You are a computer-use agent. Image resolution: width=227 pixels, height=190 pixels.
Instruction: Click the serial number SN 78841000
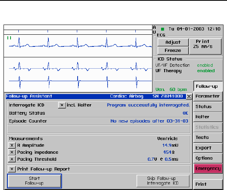pos(168,96)
